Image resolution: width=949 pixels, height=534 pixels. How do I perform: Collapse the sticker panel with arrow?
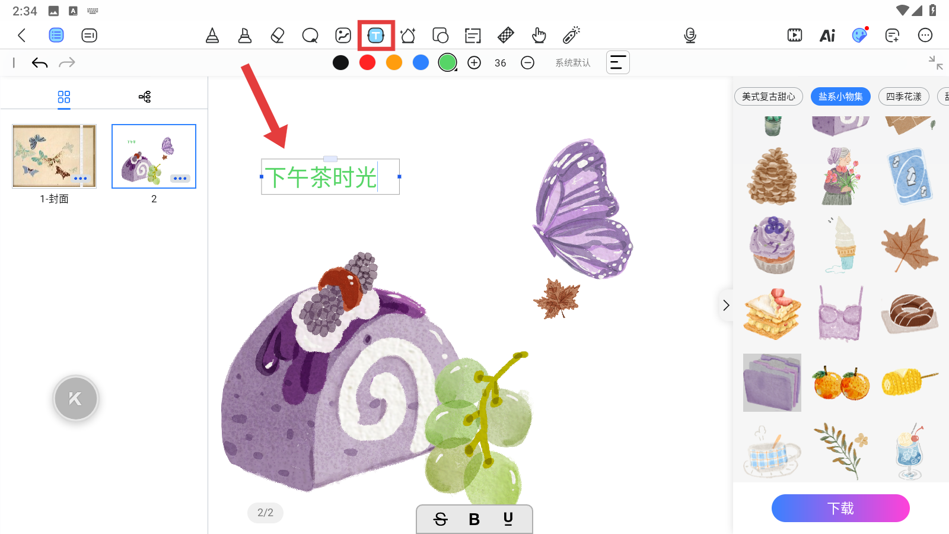[726, 305]
